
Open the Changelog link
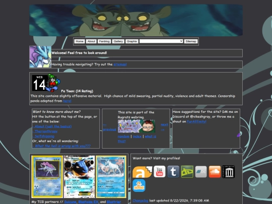[141, 200]
